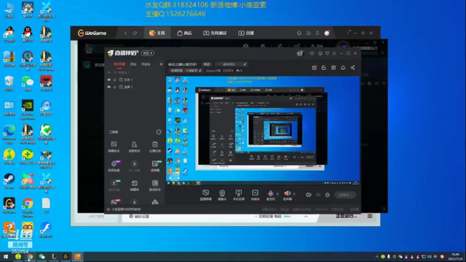
Task: Click the WeChat icon in taskbar
Action: 42,257
